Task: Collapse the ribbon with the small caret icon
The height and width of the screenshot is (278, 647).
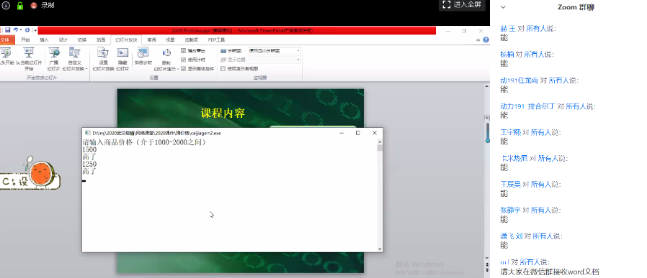Action: coord(478,40)
